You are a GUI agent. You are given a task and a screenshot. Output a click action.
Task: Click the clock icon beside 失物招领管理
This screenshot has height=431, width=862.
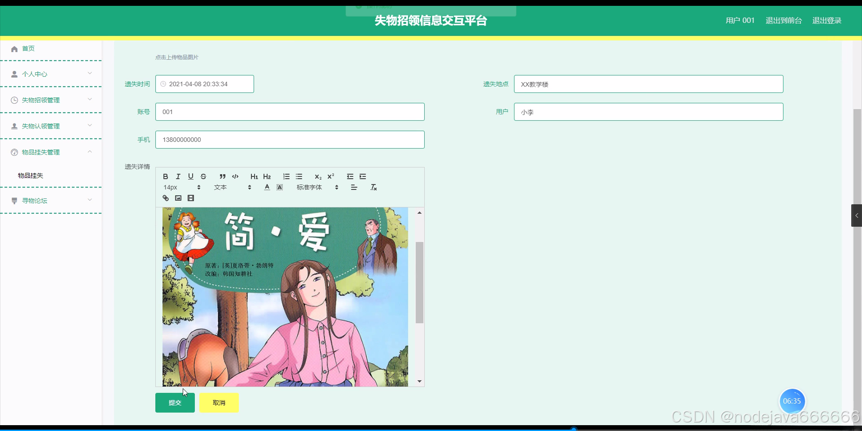pos(14,100)
